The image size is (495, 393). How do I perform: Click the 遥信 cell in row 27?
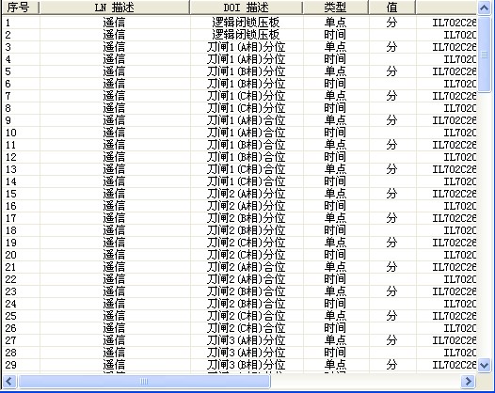click(x=115, y=340)
